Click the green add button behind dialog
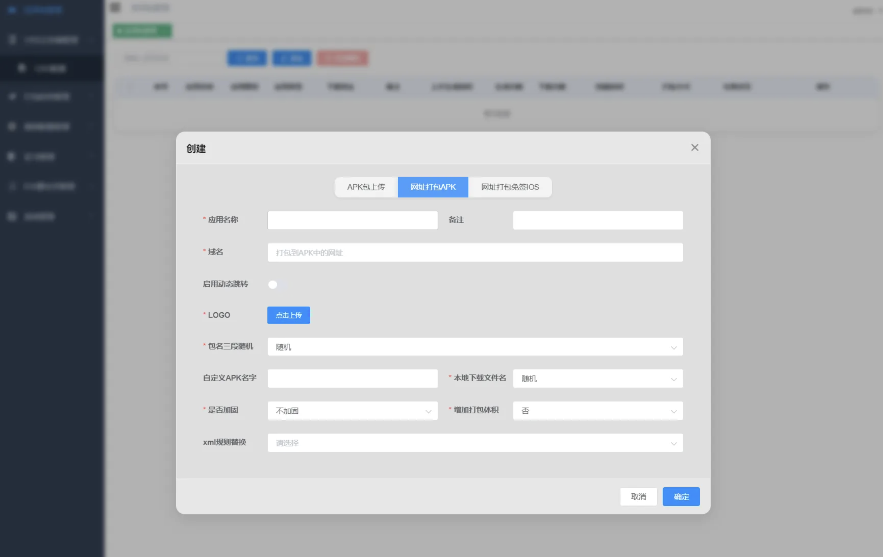This screenshot has height=557, width=883. pos(142,30)
